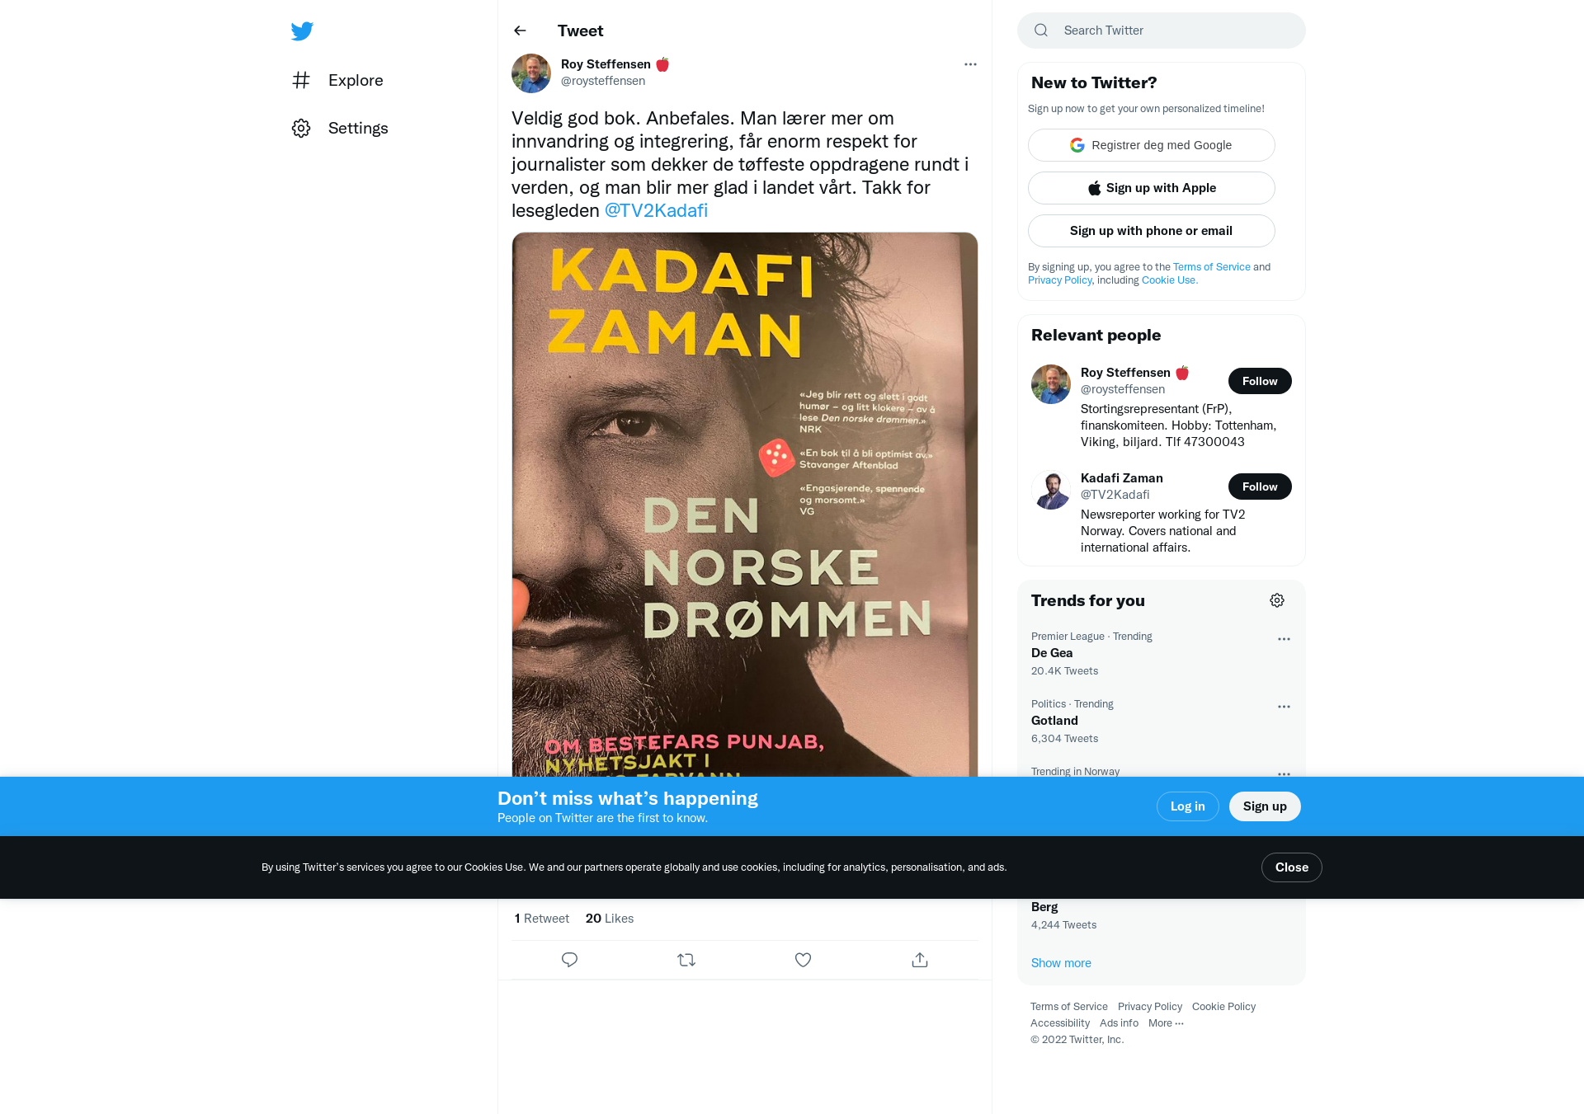Like the tweet with the heart icon
Image resolution: width=1584 pixels, height=1114 pixels.
803,960
